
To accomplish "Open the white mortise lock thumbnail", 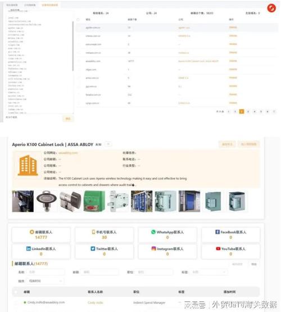I will (x=118, y=201).
